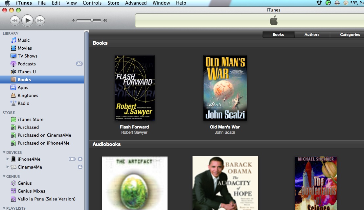364x210 pixels.
Task: Open the Advanced menu
Action: [136, 3]
